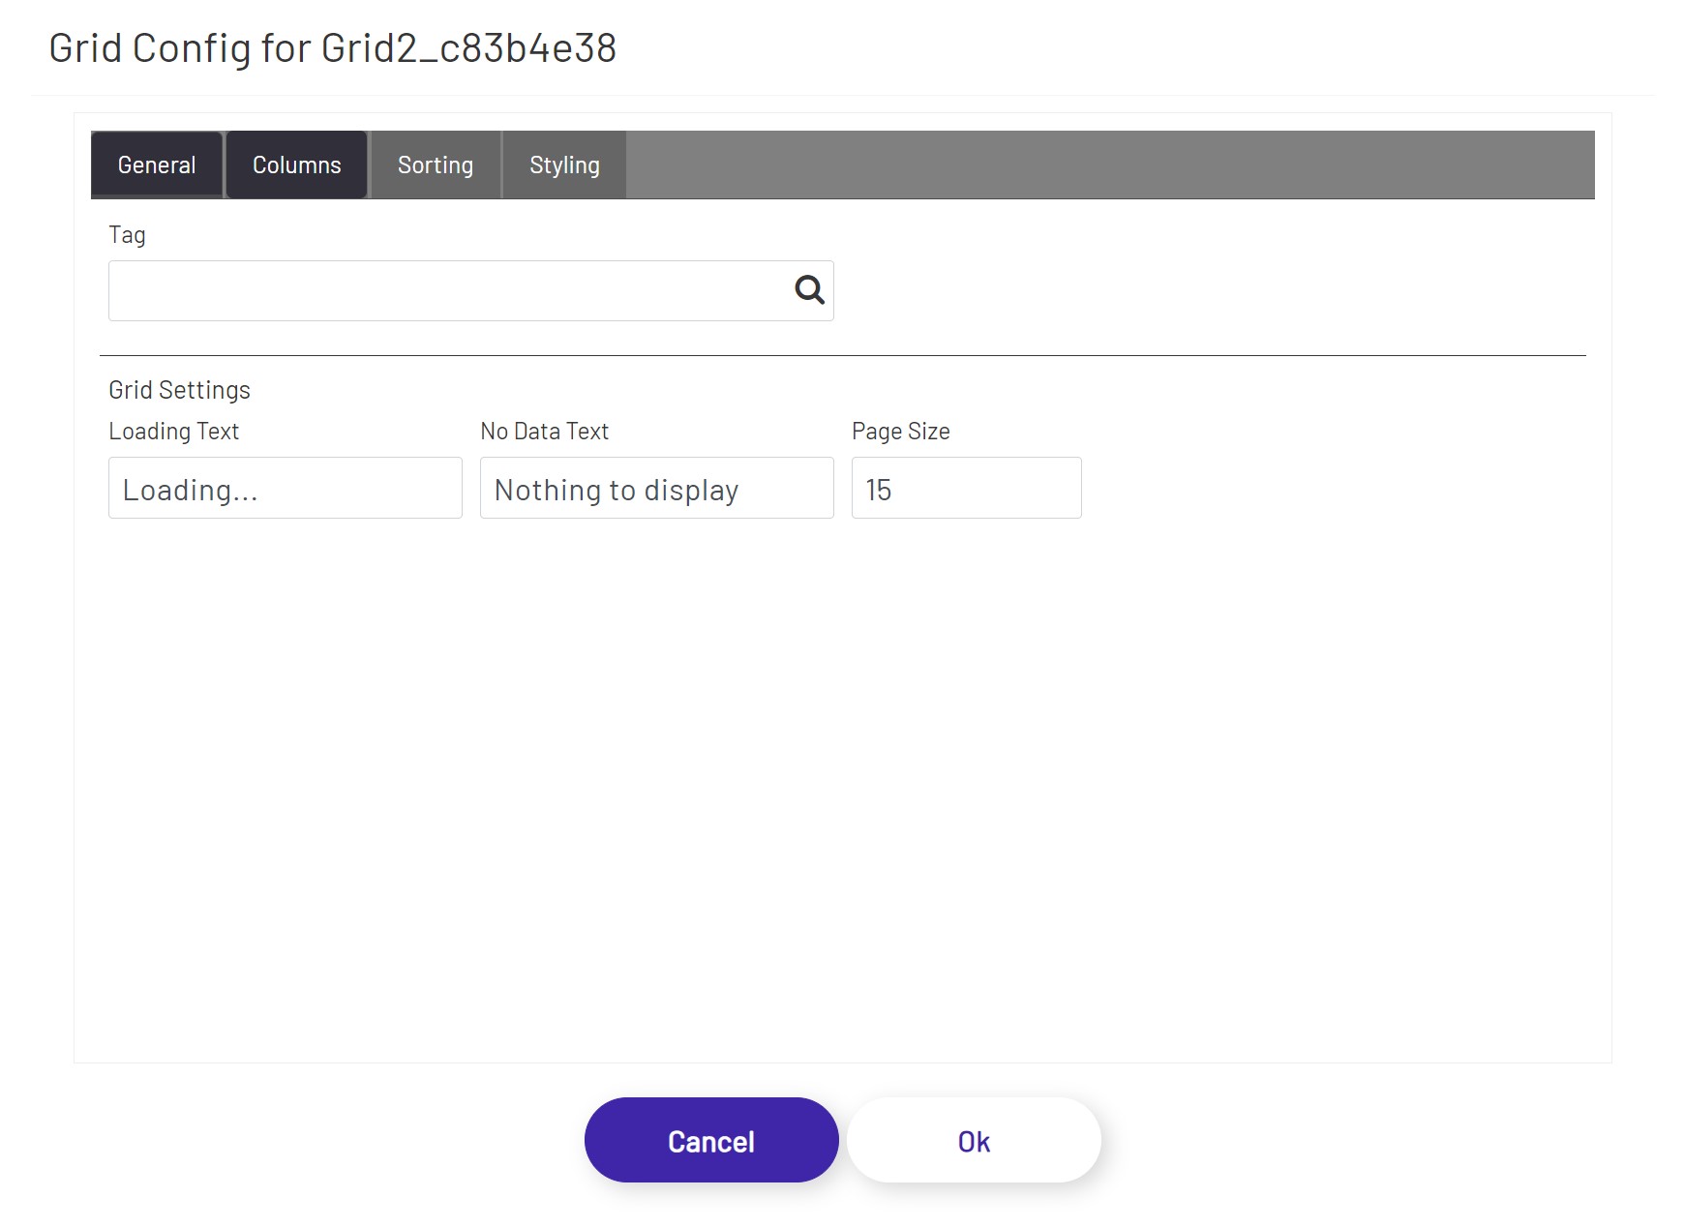Click the search magnifier icon in Tag field
This screenshot has width=1685, height=1227.
808,289
